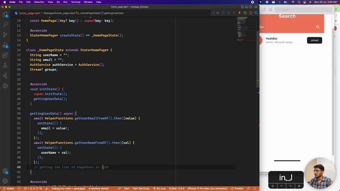Click the date and time in menu bar
Viewport: 340px width, 191px height.
(x=325, y=2)
